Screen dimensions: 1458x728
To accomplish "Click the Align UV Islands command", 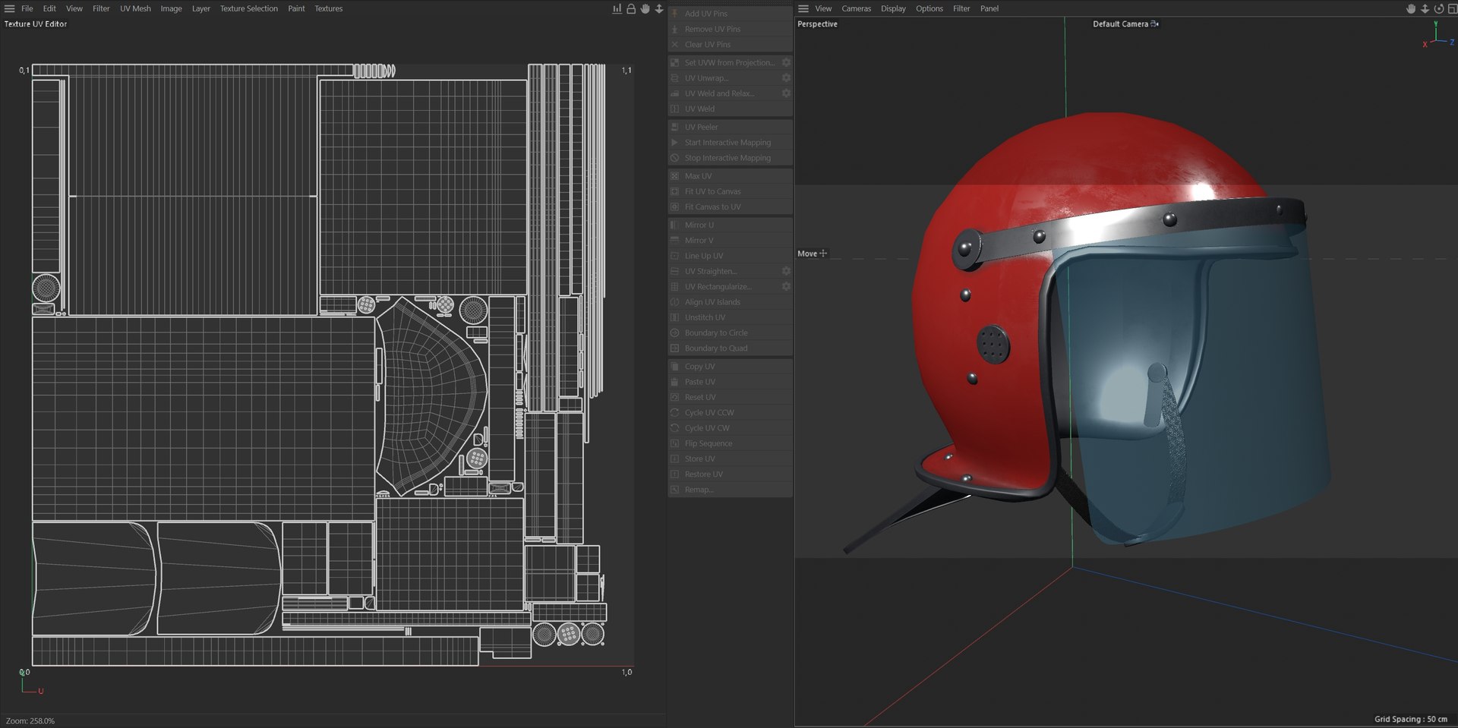I will click(731, 302).
